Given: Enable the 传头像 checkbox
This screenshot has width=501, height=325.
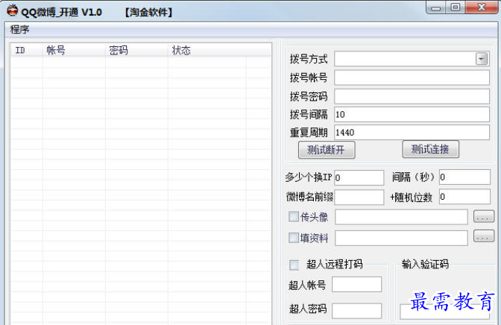Looking at the screenshot, I should pos(294,217).
